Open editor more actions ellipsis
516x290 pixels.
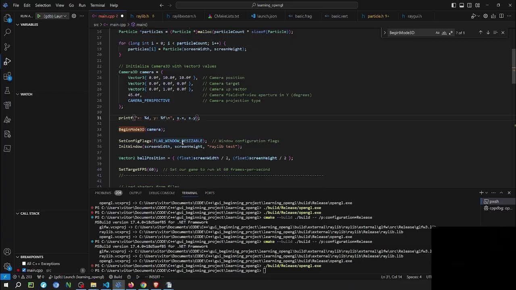(510, 16)
